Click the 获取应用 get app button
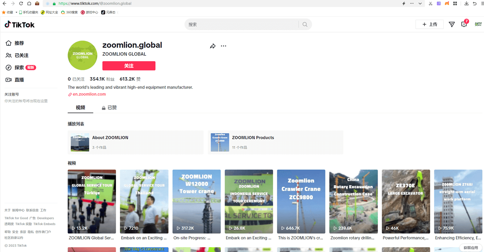This screenshot has height=252, width=484. 471,248
